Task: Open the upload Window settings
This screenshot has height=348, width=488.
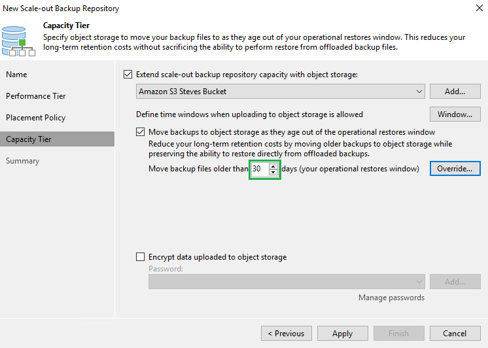Action: (455, 114)
